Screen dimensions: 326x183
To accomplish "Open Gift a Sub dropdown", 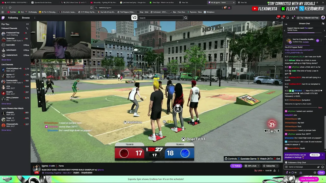I will pos(252,166).
